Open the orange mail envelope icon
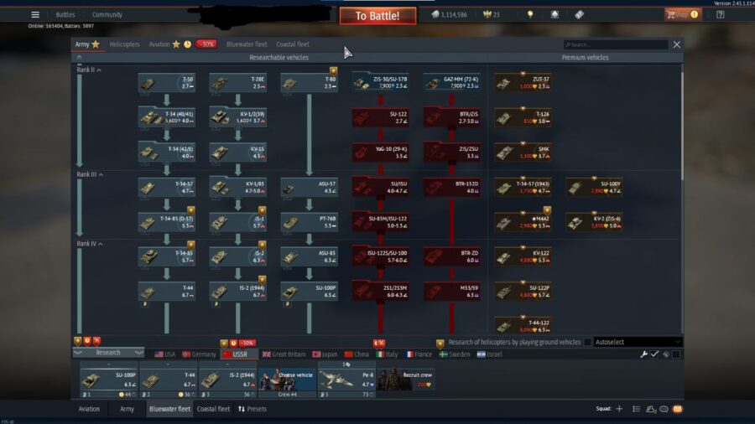This screenshot has height=424, width=755. [678, 409]
